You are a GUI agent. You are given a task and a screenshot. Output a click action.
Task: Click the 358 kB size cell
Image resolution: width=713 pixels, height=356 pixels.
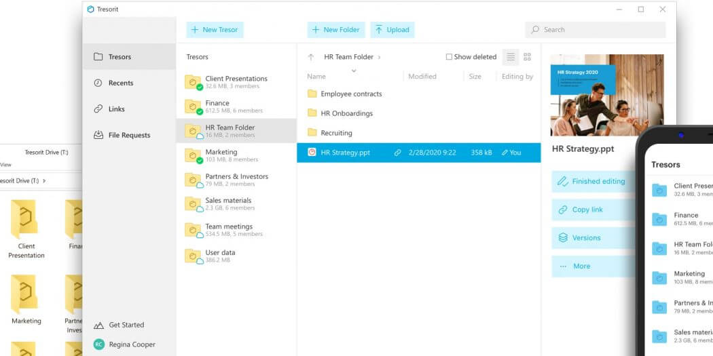click(481, 153)
